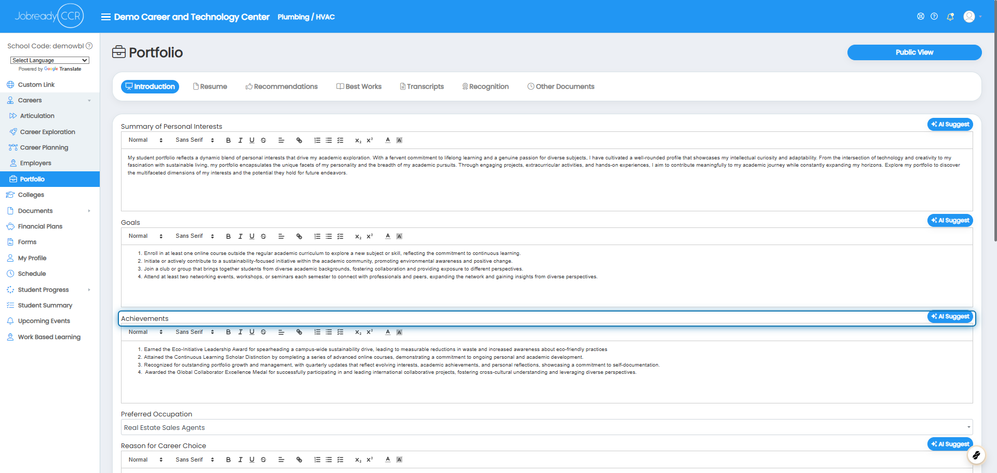
Task: Switch to the Introduction tab
Action: [150, 87]
